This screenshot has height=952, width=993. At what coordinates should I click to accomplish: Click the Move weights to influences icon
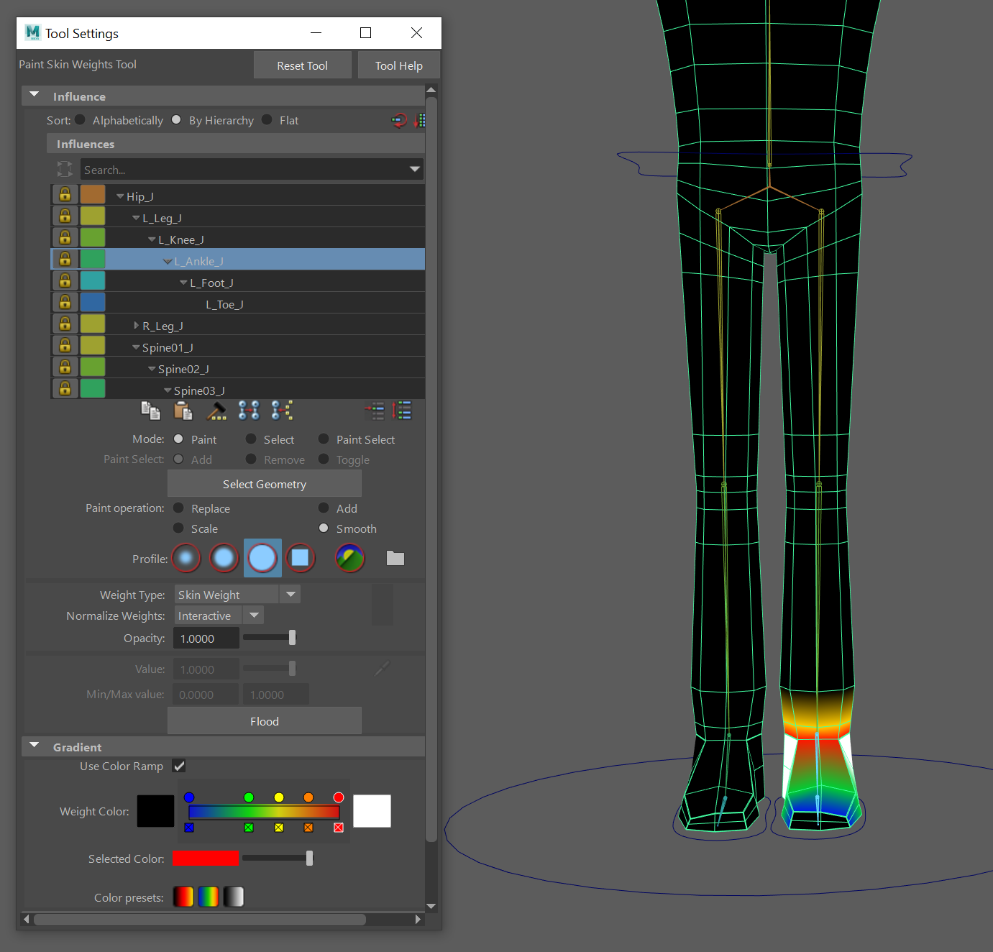249,411
